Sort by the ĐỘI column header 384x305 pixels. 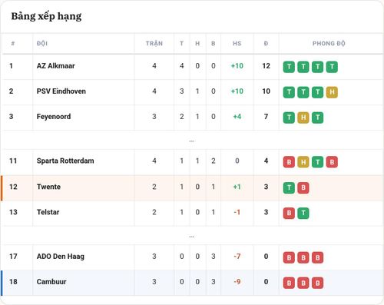coord(42,43)
